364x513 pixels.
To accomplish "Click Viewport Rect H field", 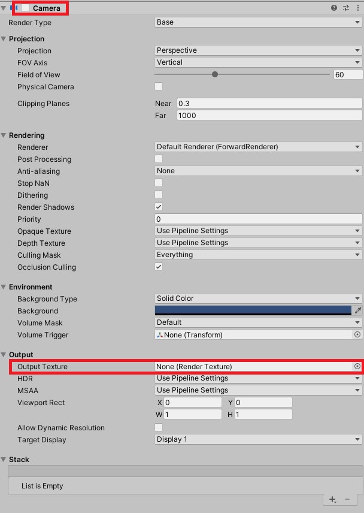I will point(263,415).
